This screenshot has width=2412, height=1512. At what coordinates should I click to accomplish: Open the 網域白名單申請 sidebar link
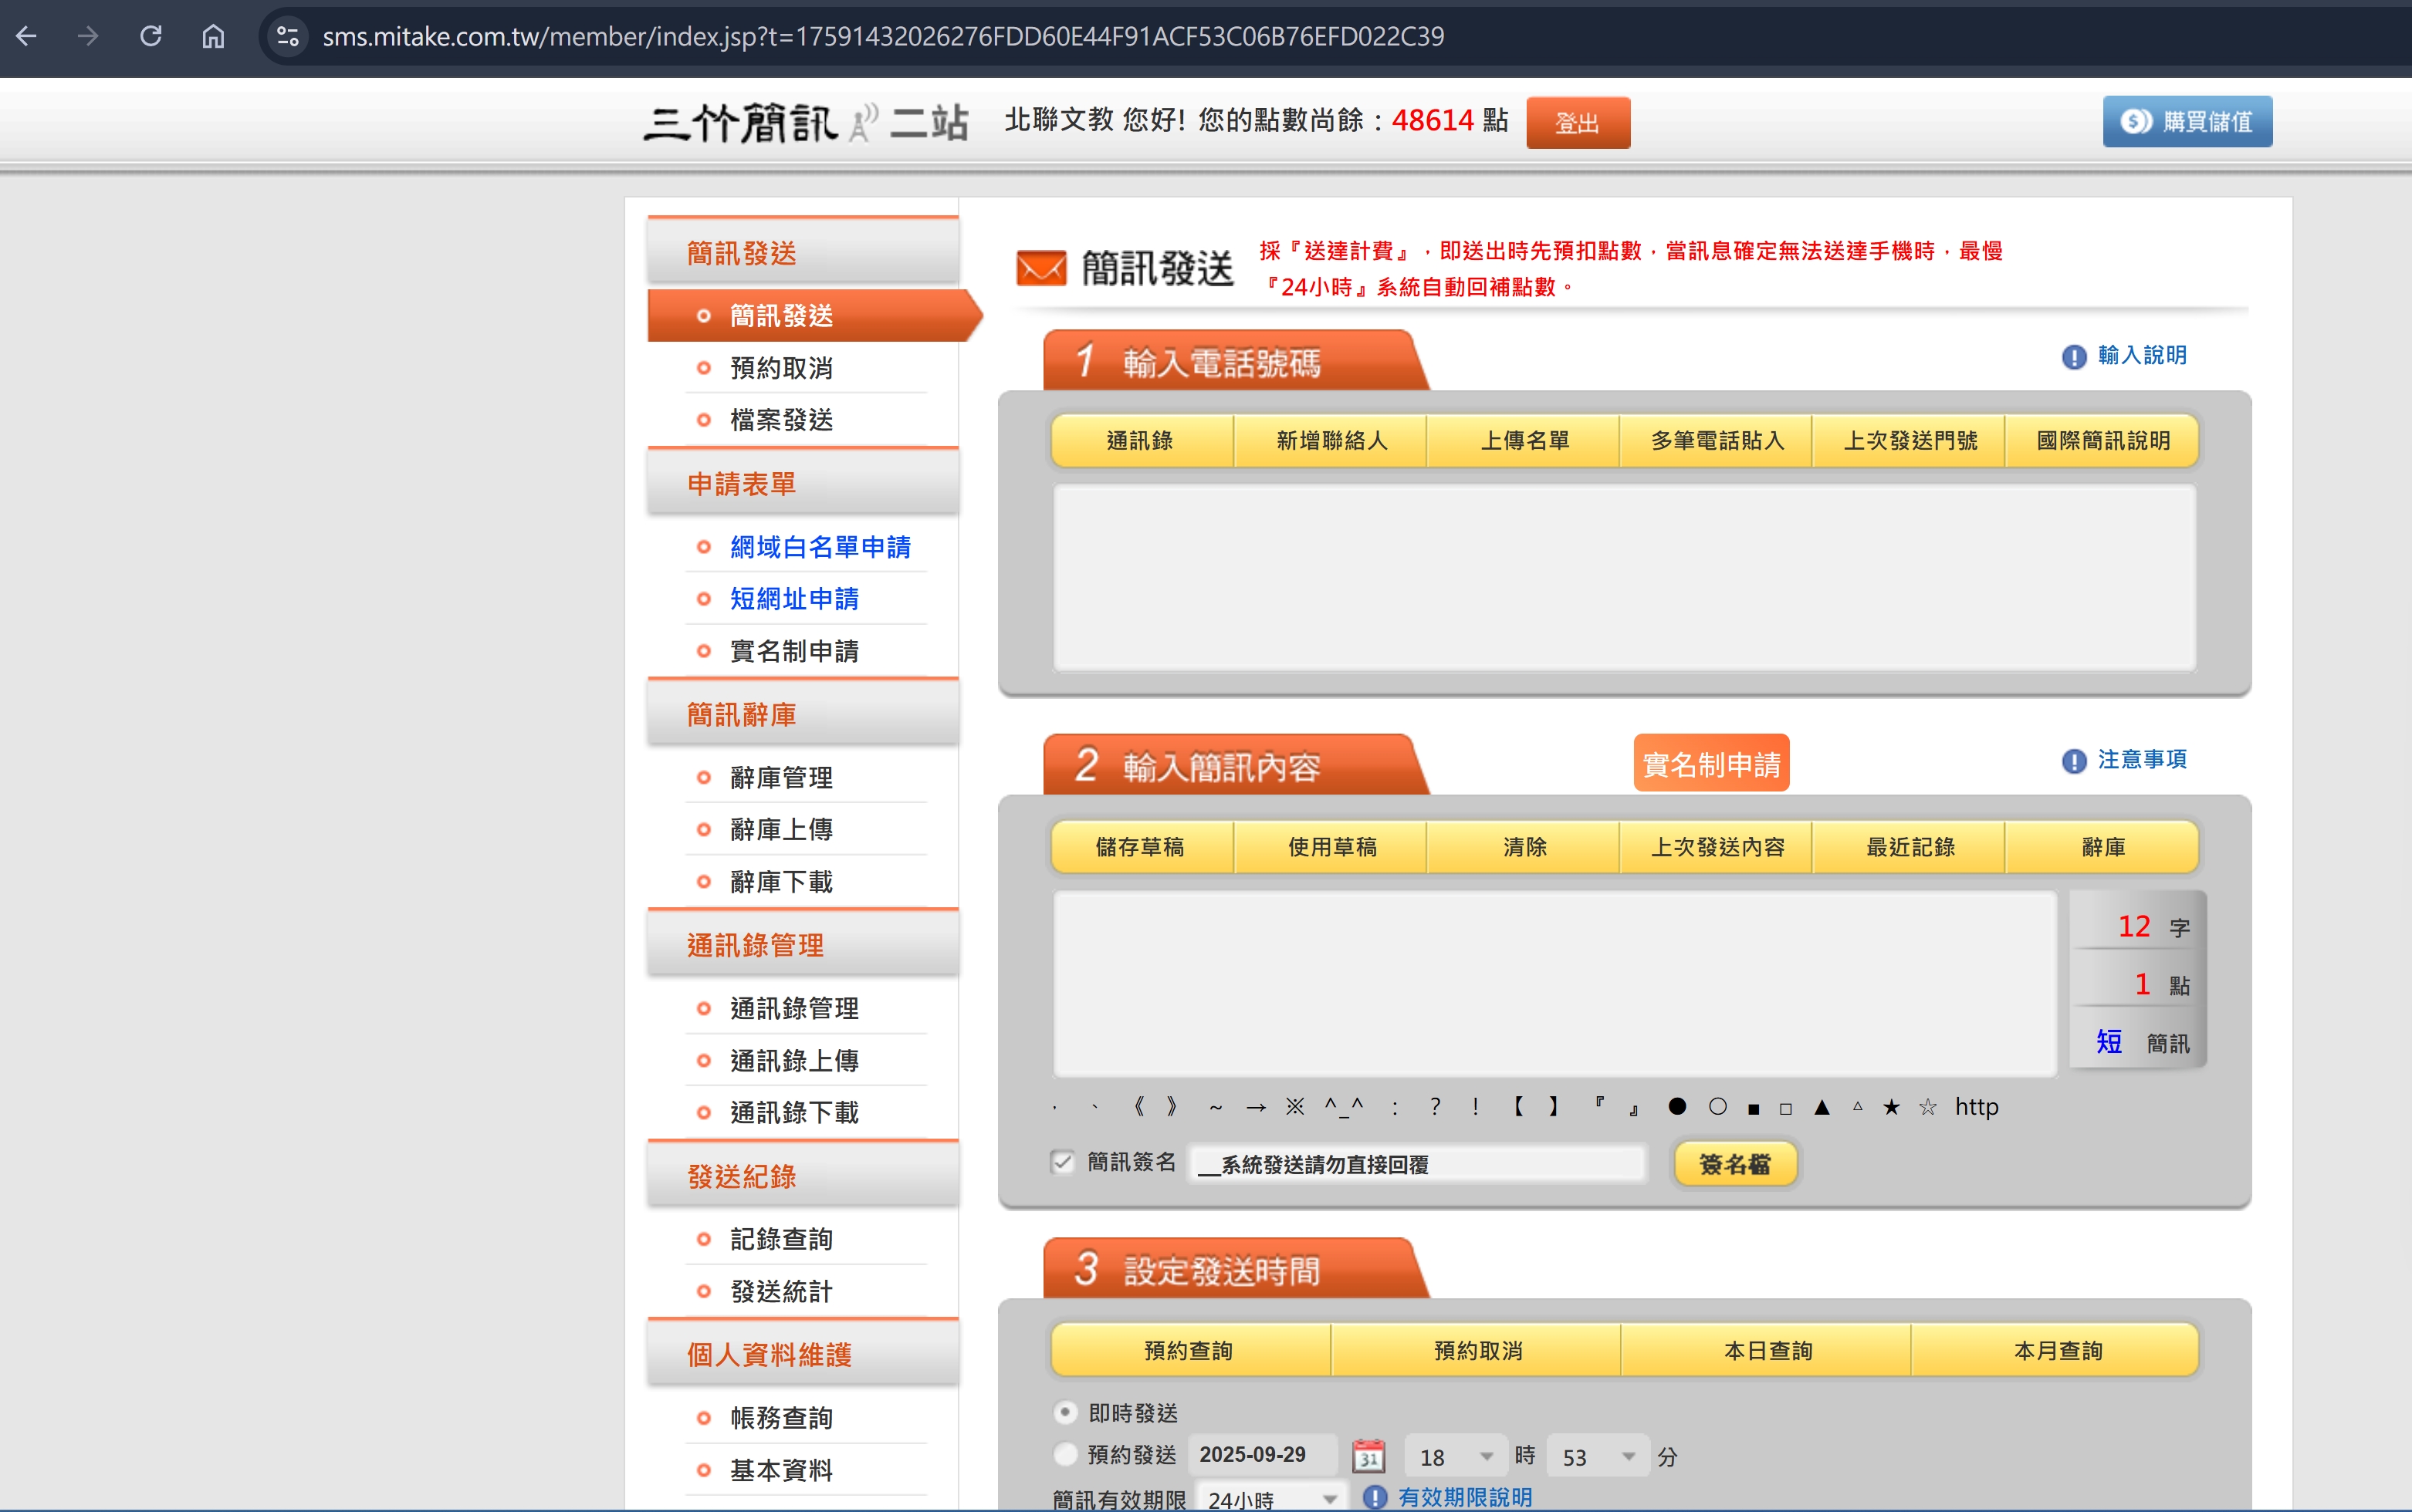click(820, 547)
